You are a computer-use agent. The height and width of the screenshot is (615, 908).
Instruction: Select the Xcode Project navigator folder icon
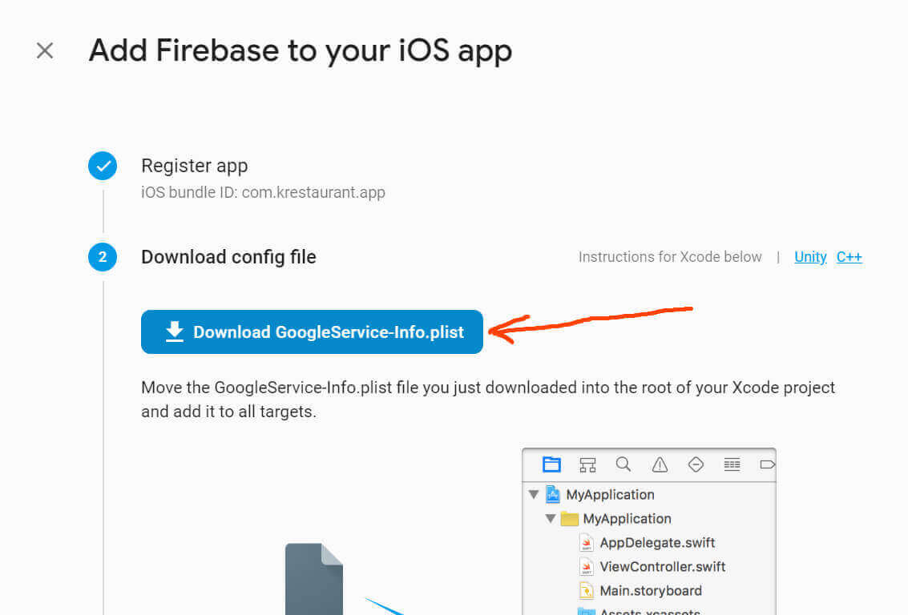coord(551,464)
